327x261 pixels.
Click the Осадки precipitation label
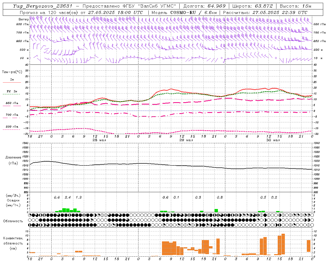(13, 200)
